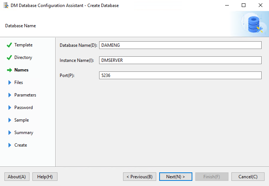The image size is (269, 186).
Task: Select the Sample step
Action: tap(22, 120)
